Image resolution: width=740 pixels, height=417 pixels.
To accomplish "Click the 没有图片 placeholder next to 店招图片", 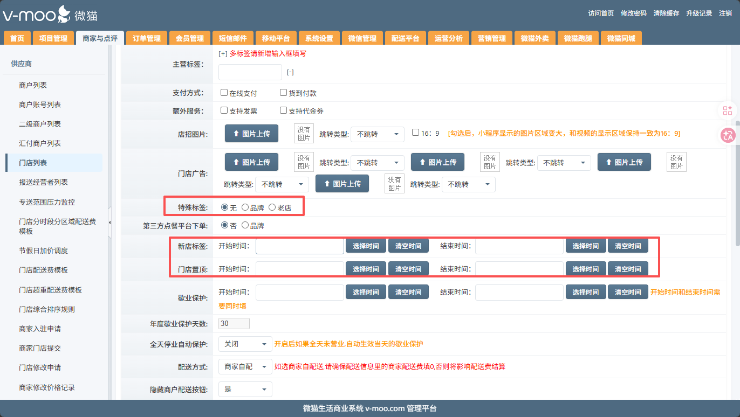I will 304,134.
